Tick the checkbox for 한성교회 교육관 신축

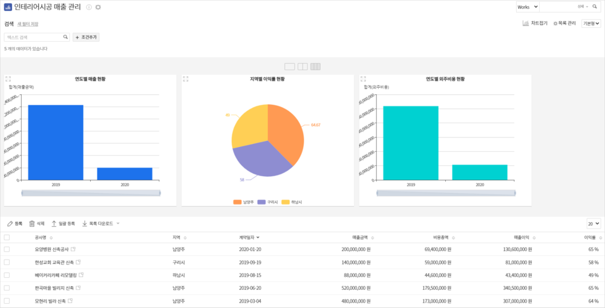coord(7,263)
